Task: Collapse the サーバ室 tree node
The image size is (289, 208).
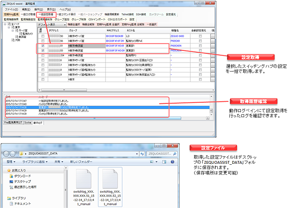Action: pos(13,30)
